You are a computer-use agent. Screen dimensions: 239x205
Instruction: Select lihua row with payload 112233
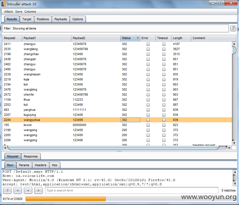[117, 100]
